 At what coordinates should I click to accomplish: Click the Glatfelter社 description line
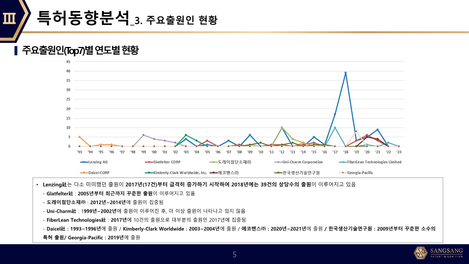point(119,193)
